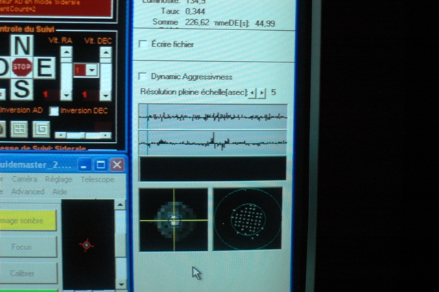Decrease Vit. DEC with the down arrow
Screen dimensions: 439x292
106,96
